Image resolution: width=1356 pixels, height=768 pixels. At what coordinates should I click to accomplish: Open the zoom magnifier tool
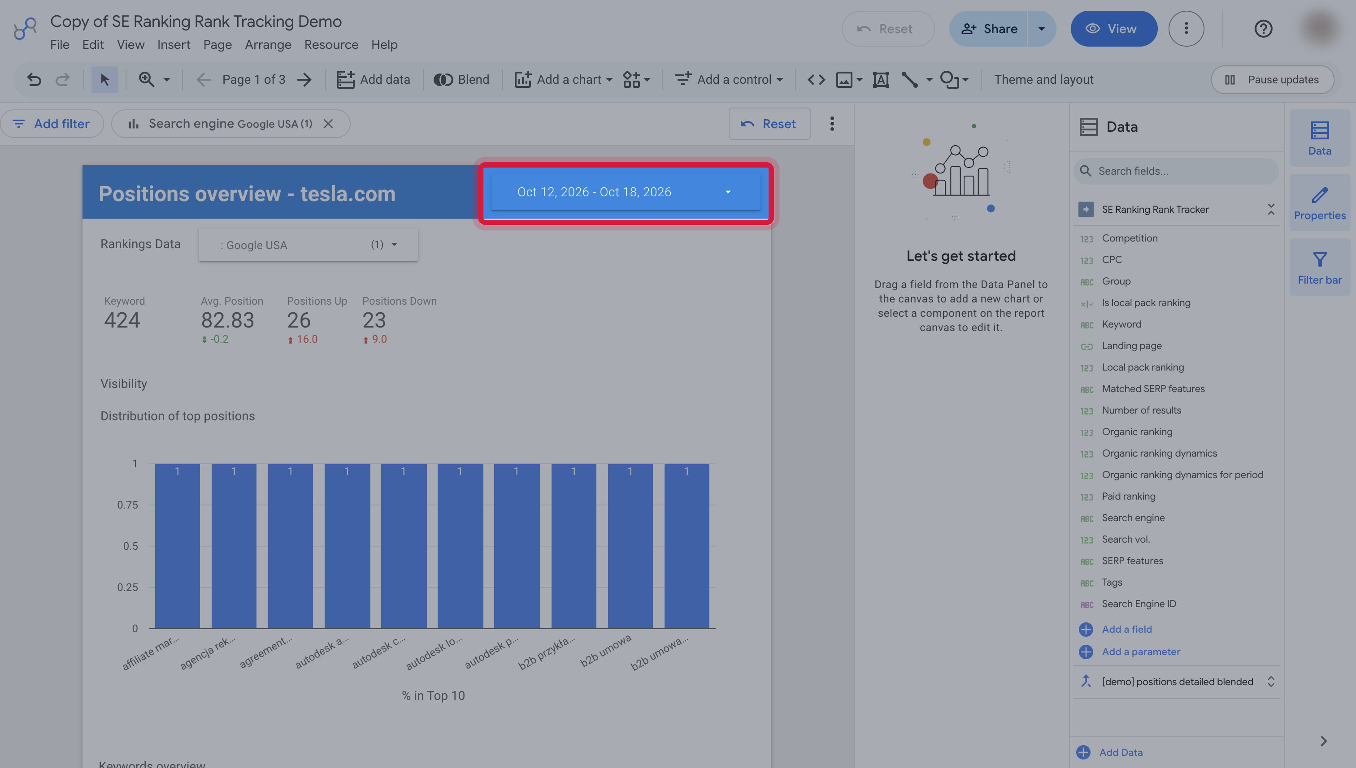click(x=146, y=80)
